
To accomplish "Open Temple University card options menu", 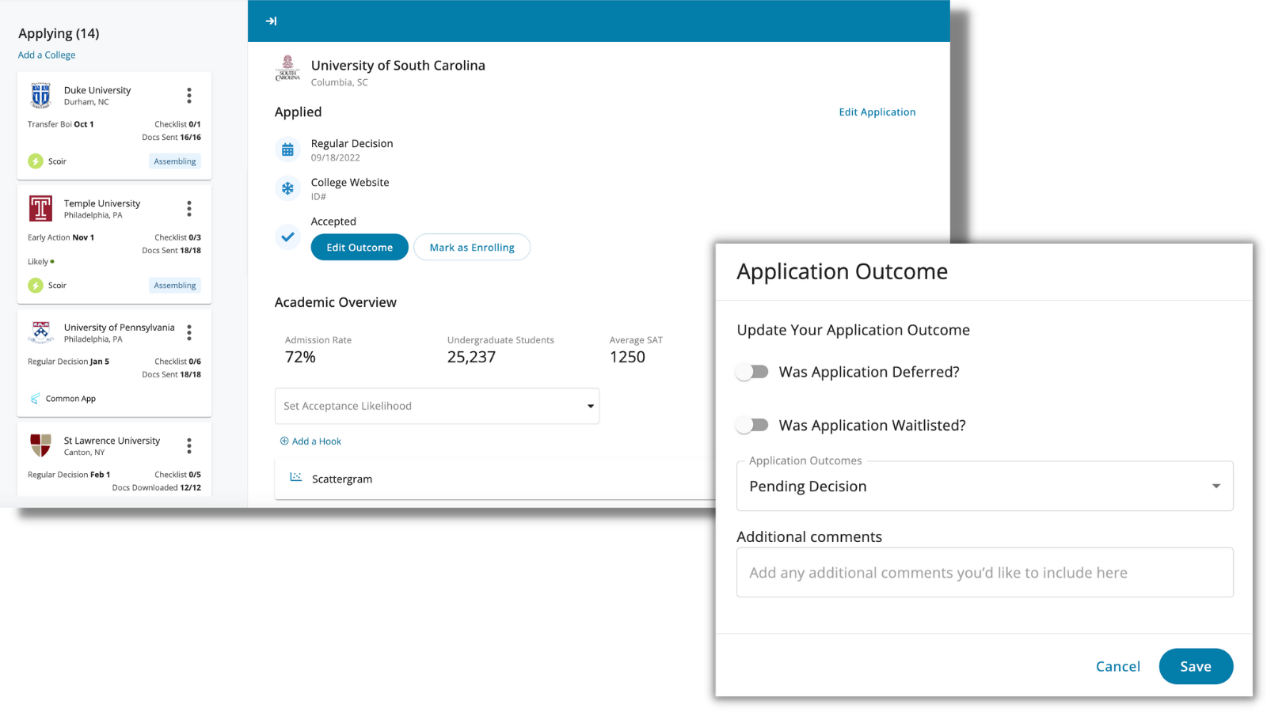I will [x=189, y=209].
